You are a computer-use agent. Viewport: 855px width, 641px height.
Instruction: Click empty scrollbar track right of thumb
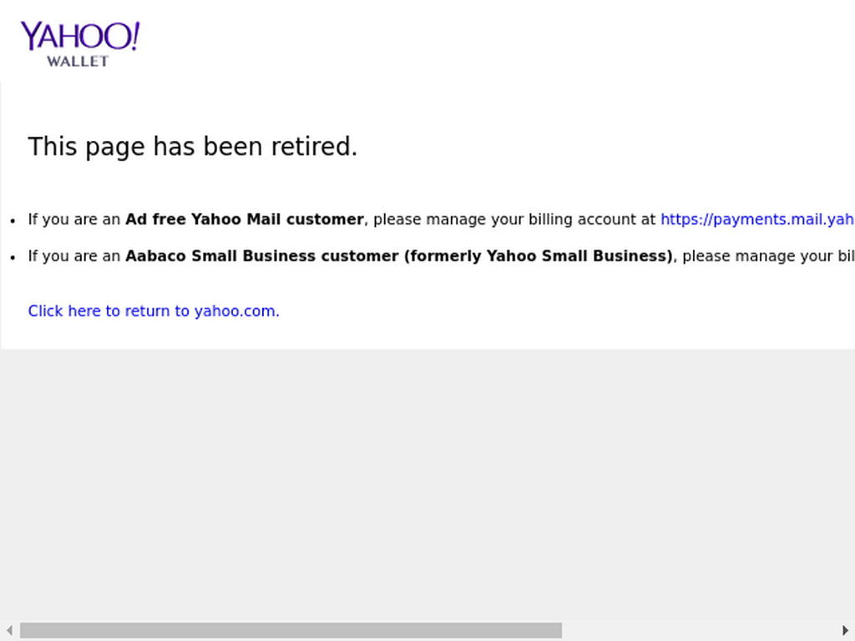701,630
